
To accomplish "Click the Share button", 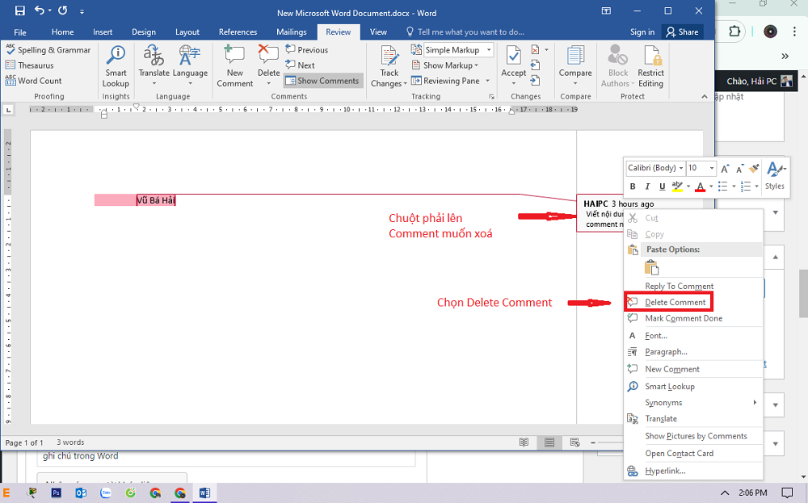I will click(682, 32).
